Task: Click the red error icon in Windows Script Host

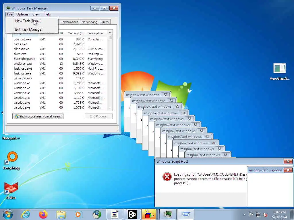Action: pos(167,177)
